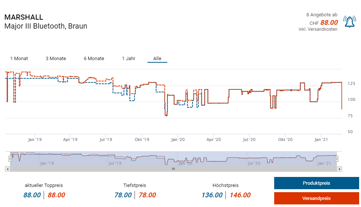Viewport: 361px width, 207px height.
Task: Click the scrollbar right arrow
Action: [339, 169]
